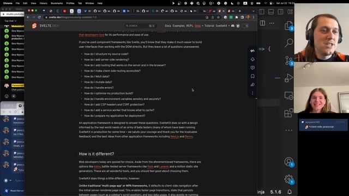
Task: Open the VS Code Search icon
Action: 289,43
